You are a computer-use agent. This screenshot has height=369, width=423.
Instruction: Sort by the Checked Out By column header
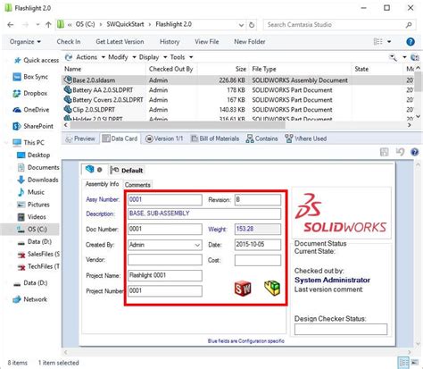(x=171, y=69)
